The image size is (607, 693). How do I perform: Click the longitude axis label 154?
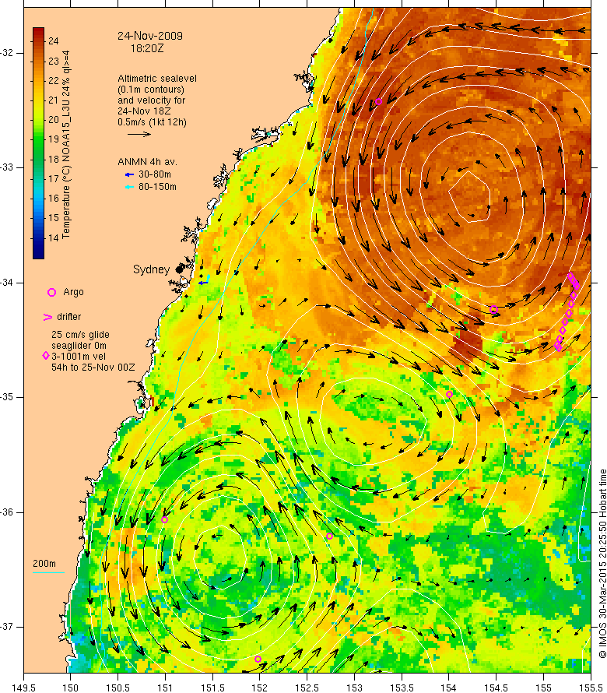coord(448,688)
